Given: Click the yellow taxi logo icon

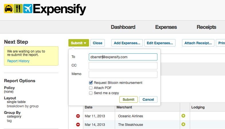Looking at the screenshot, I should 9,9.
